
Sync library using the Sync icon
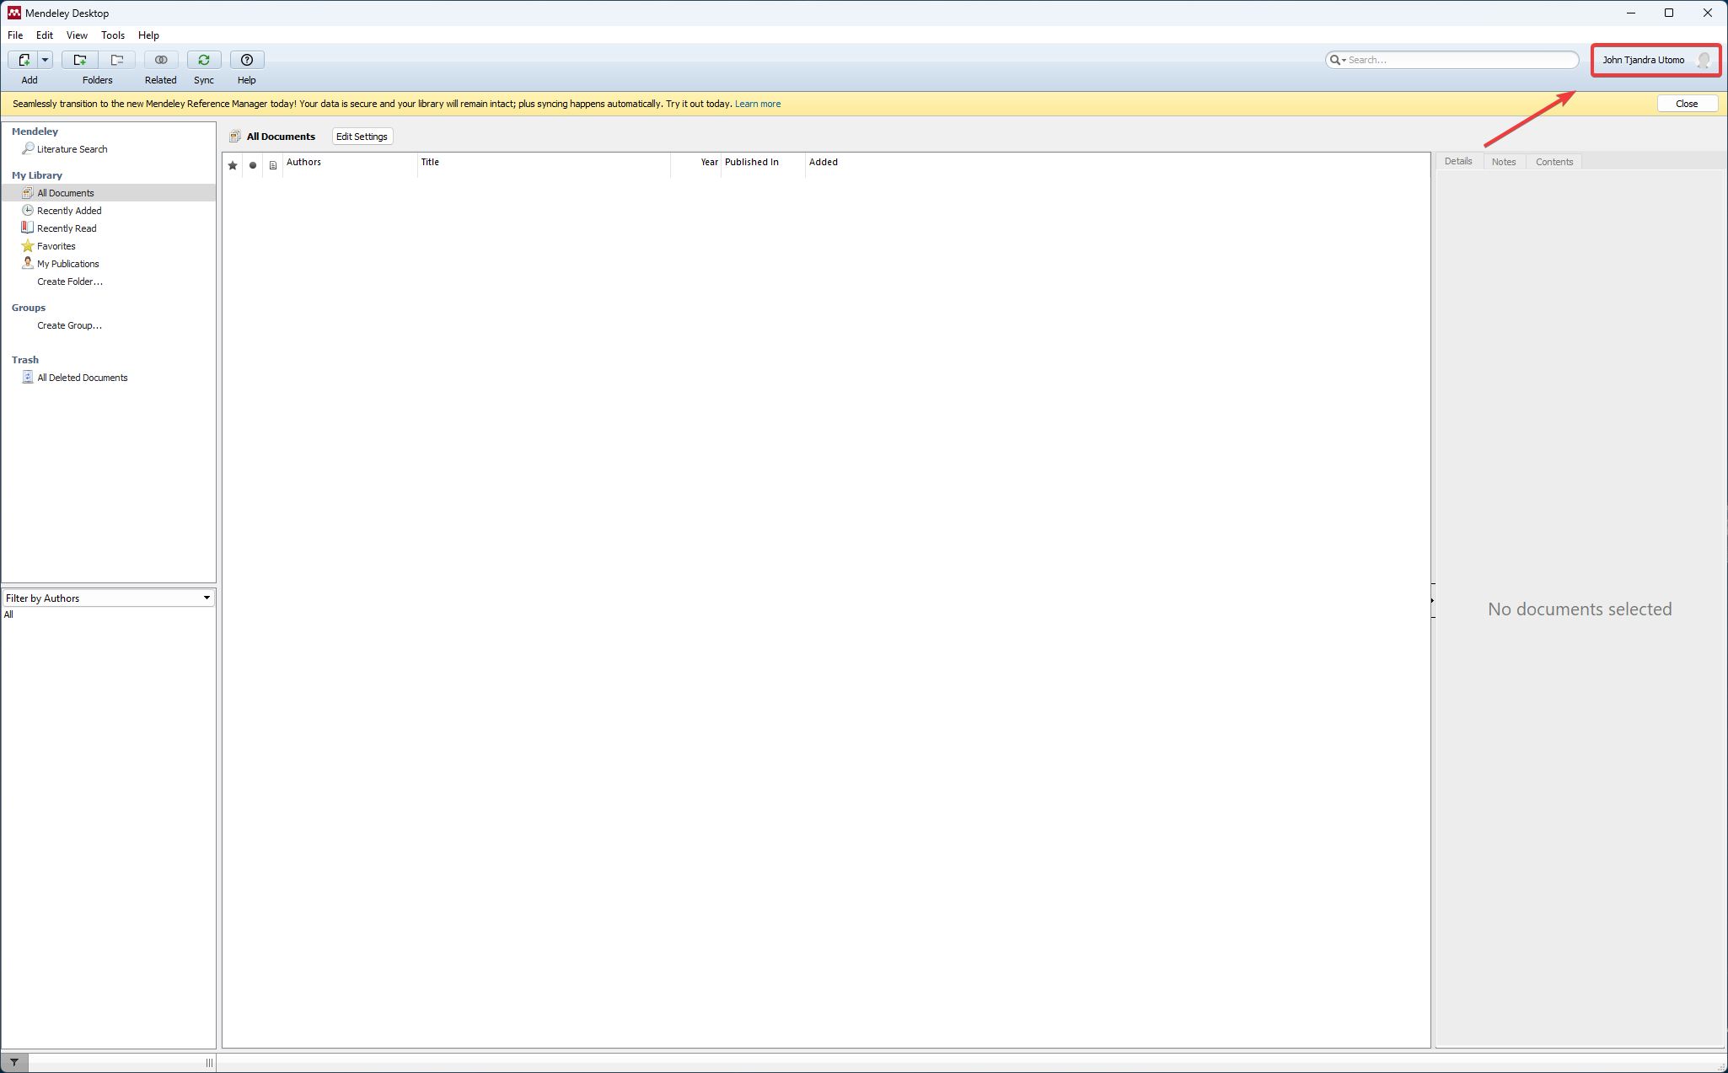204,60
